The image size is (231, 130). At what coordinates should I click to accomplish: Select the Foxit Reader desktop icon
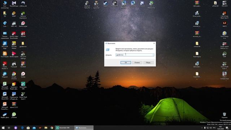coord(5,55)
